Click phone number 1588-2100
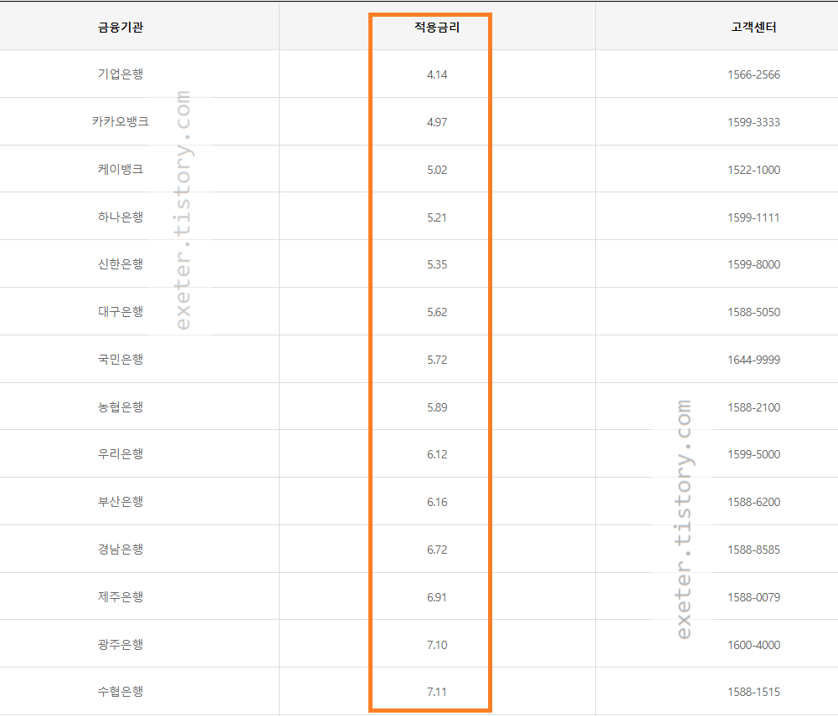 pos(753,407)
